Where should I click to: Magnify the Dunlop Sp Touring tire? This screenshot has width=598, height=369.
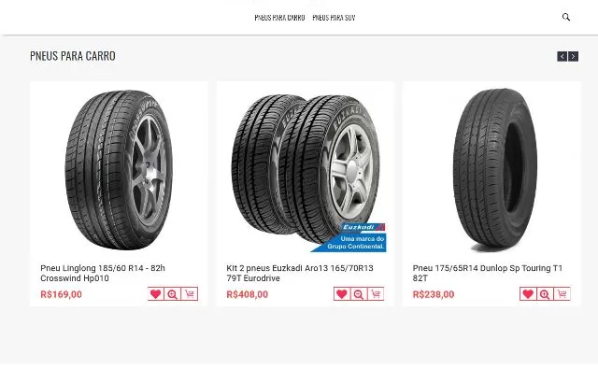pyautogui.click(x=545, y=294)
